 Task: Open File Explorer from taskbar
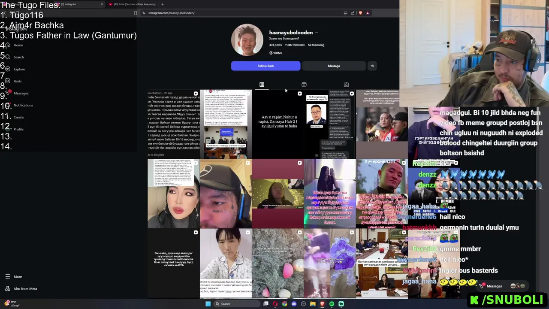coord(313,304)
